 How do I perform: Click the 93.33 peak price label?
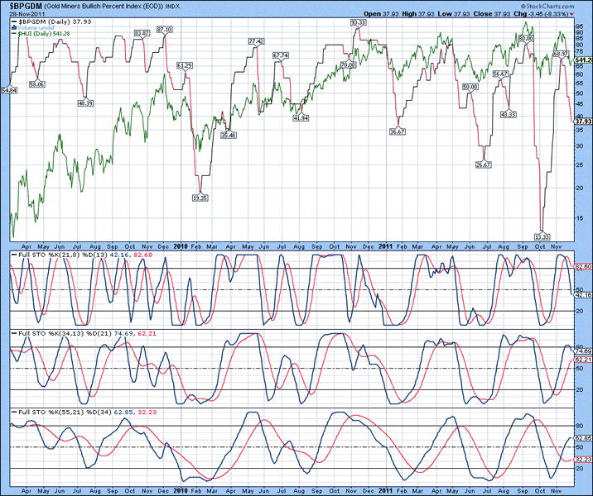coord(359,22)
